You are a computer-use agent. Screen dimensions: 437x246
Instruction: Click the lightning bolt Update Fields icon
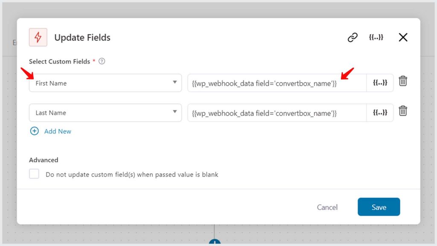click(x=38, y=37)
